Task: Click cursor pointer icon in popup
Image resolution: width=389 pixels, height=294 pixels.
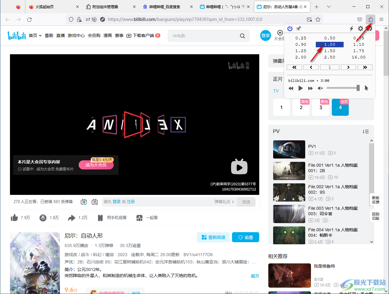Action: pyautogui.click(x=367, y=88)
